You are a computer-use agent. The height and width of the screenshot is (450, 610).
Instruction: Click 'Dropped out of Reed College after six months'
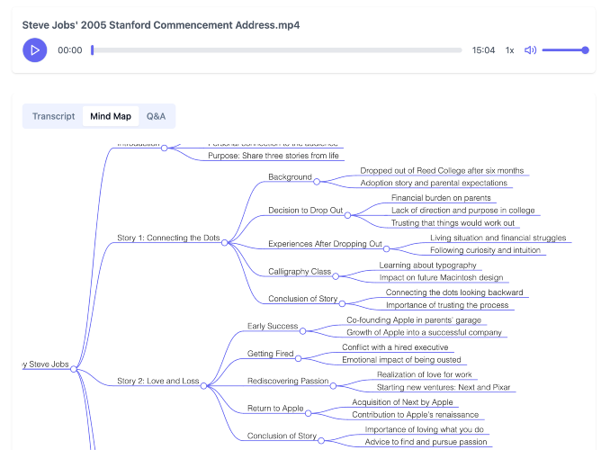(442, 170)
